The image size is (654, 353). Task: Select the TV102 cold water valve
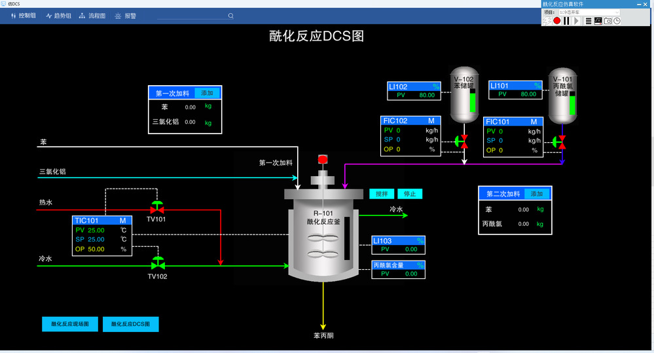158,263
